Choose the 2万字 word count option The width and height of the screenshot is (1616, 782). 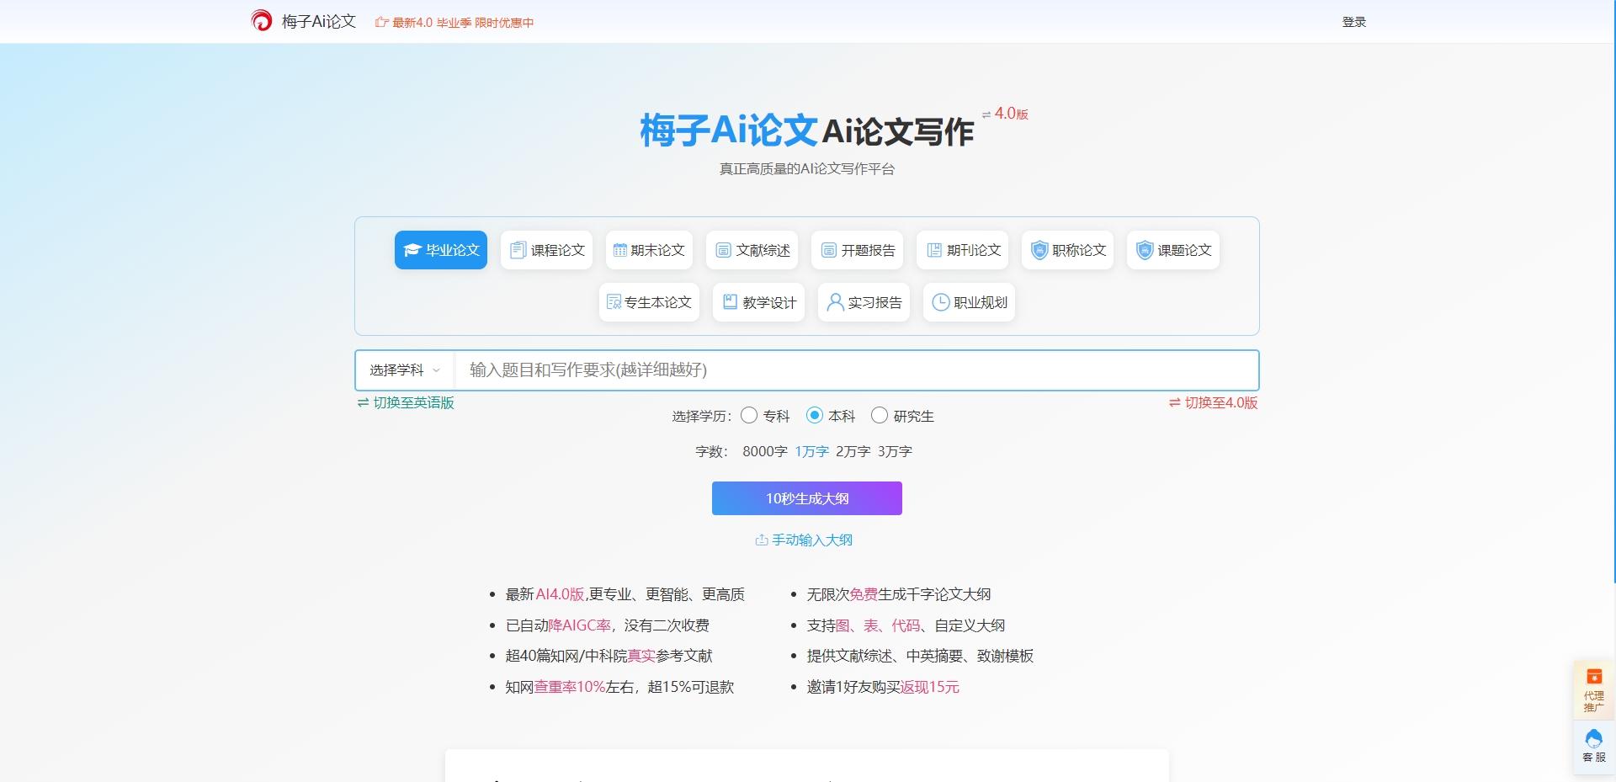(x=853, y=451)
